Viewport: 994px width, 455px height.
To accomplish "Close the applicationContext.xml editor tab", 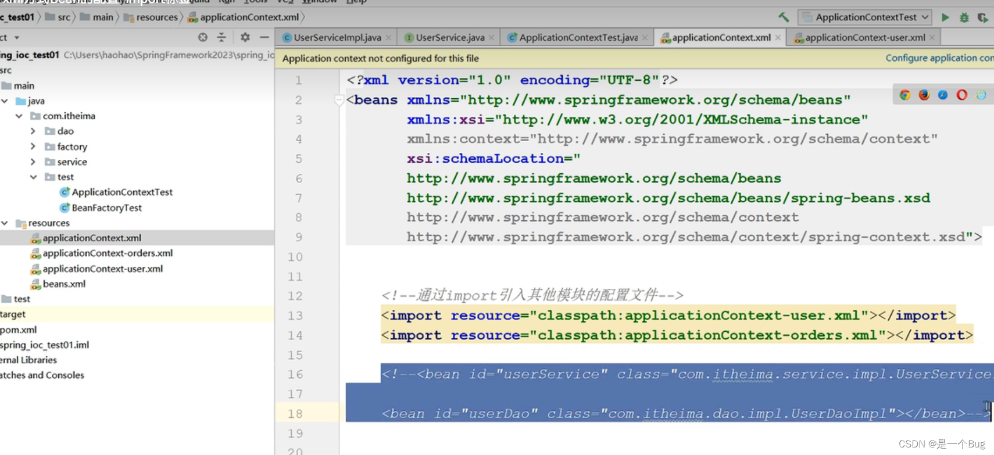I will coord(778,38).
